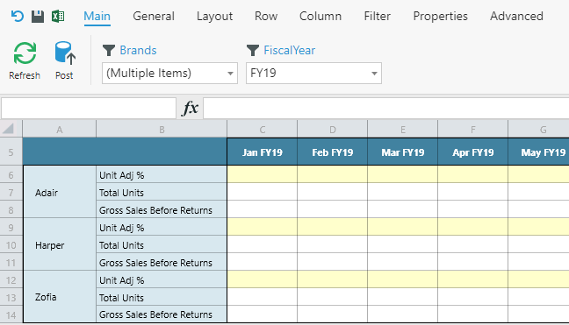Select column header C

coord(262,129)
